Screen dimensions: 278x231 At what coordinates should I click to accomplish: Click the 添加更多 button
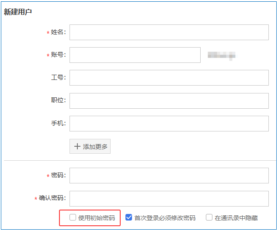click(x=90, y=147)
